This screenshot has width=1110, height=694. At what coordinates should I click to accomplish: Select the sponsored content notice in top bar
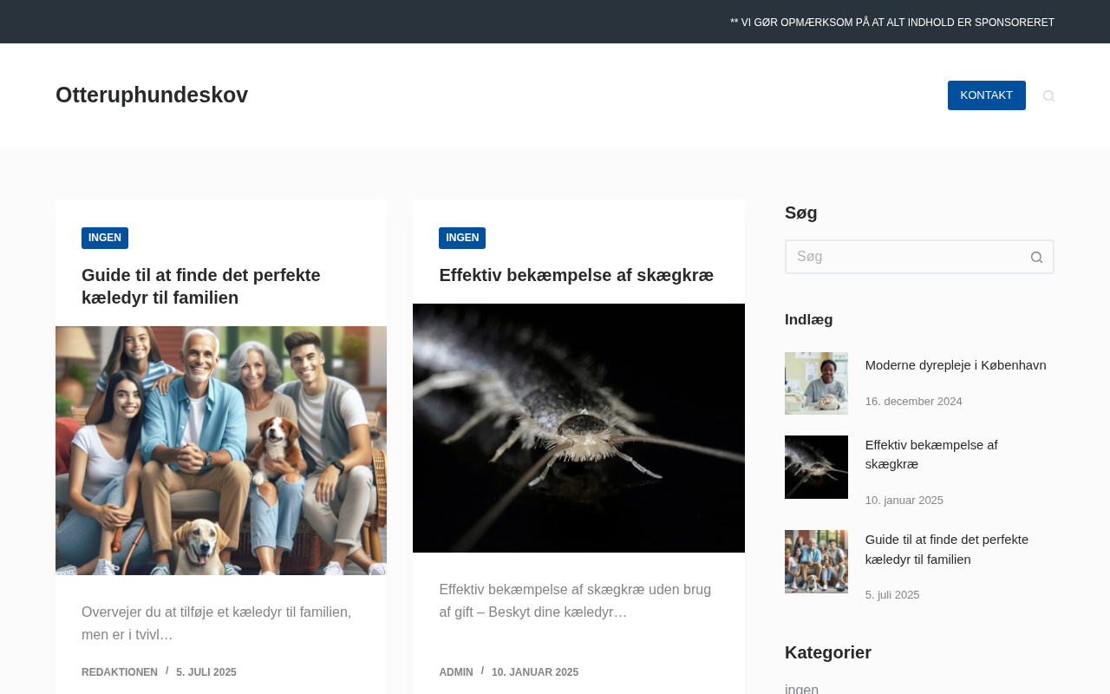click(x=892, y=23)
